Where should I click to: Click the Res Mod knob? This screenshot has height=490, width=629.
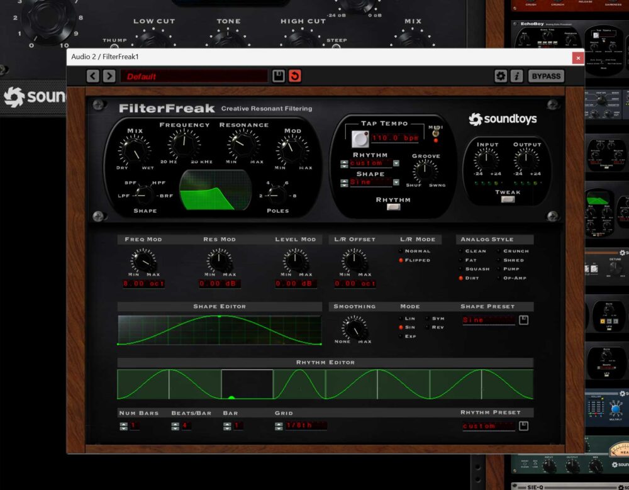pyautogui.click(x=219, y=260)
